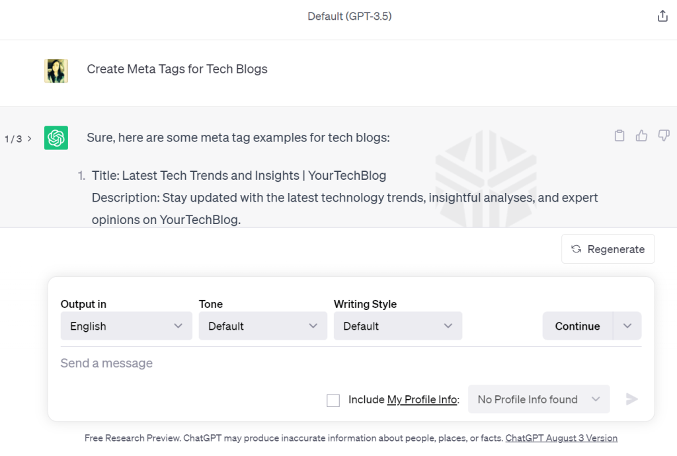Click the user profile picture

pos(56,71)
